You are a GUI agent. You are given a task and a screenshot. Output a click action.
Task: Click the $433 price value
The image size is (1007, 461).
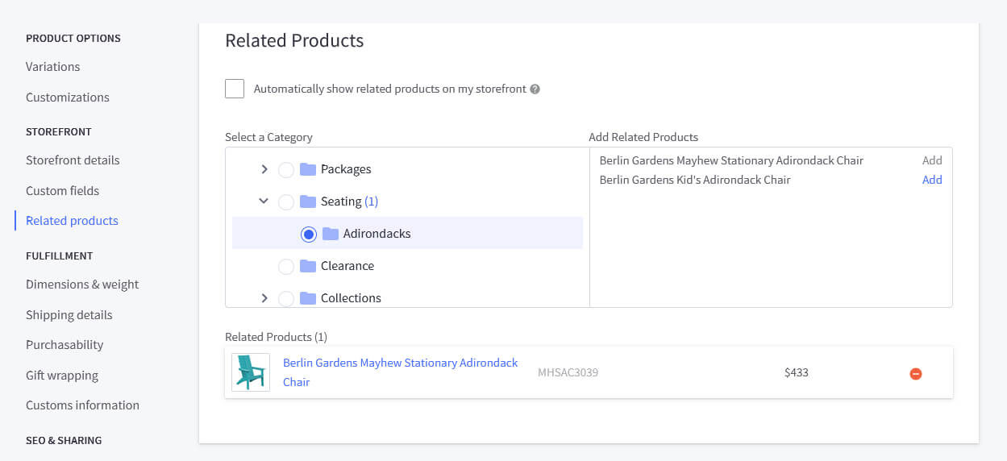point(797,372)
